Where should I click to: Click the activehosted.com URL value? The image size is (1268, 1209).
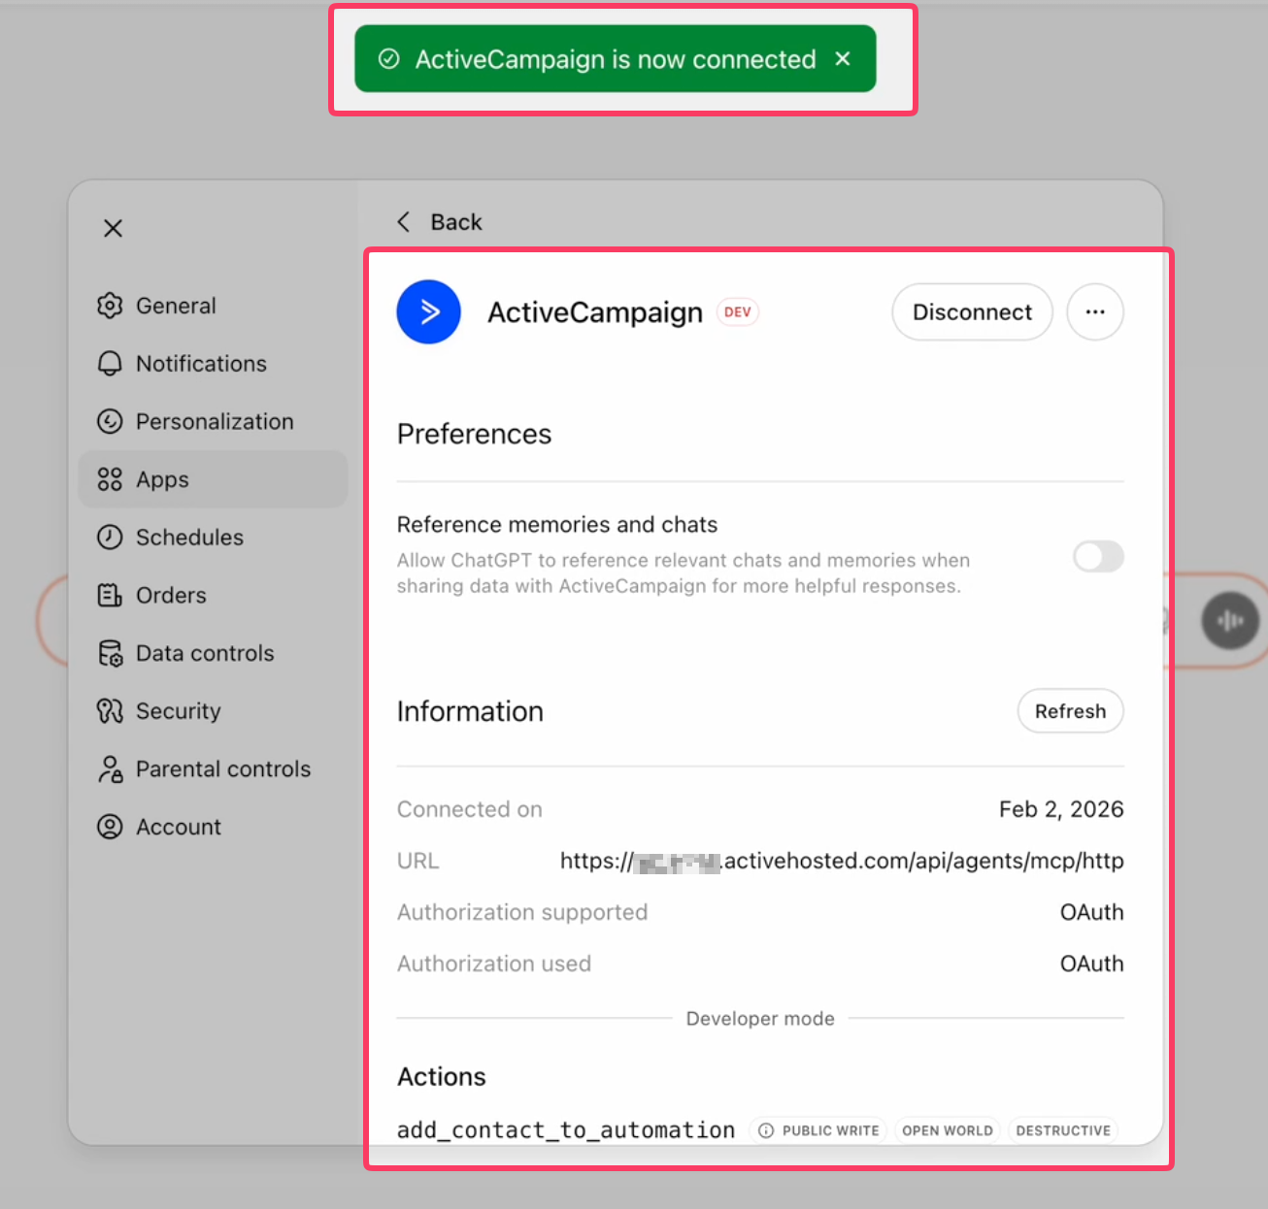(842, 861)
